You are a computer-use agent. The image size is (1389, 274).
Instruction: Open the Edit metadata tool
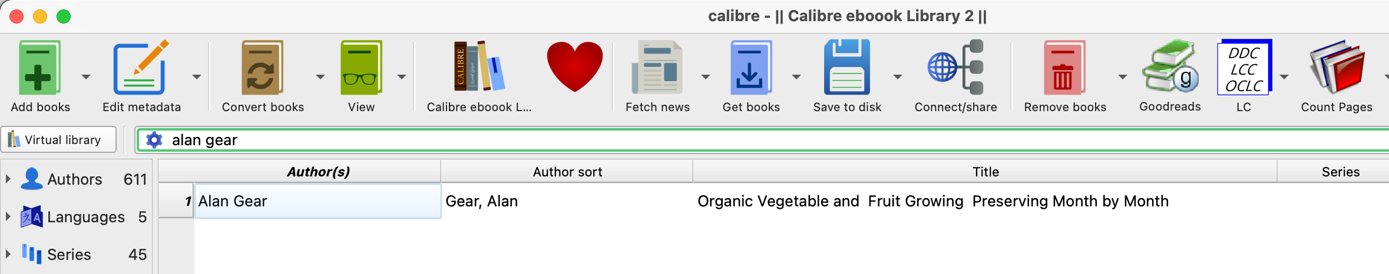pos(141,68)
